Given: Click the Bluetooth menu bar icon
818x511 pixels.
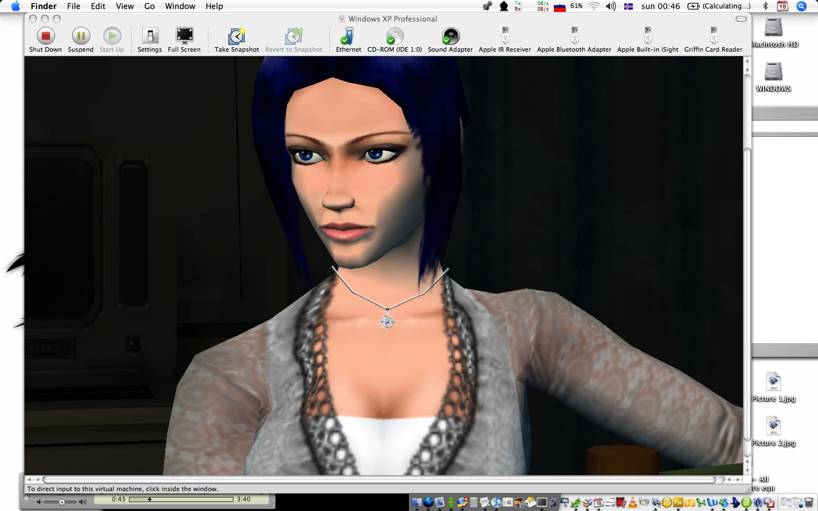Looking at the screenshot, I should [765, 6].
